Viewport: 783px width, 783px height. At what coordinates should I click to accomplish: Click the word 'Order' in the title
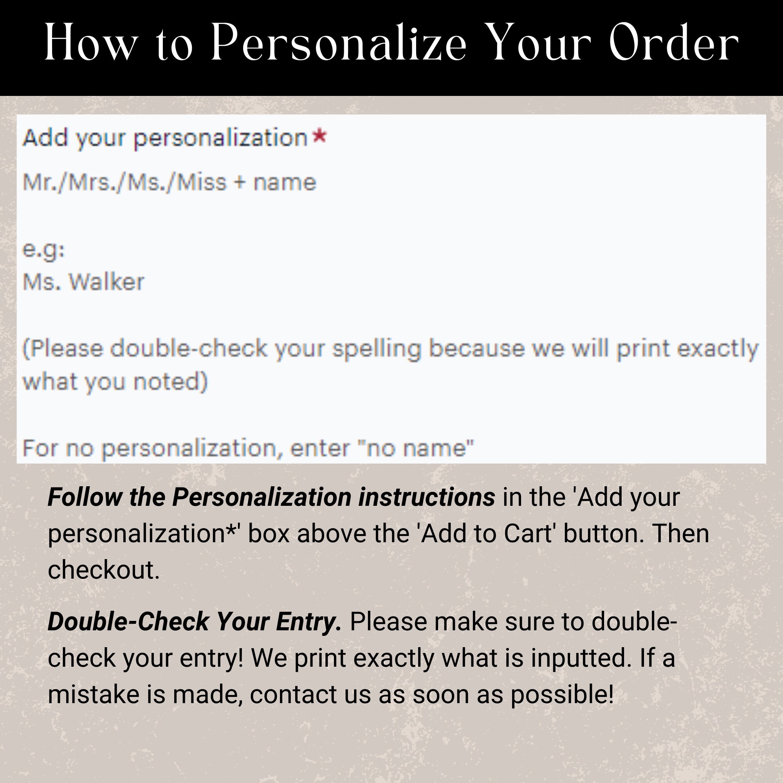coord(675,43)
